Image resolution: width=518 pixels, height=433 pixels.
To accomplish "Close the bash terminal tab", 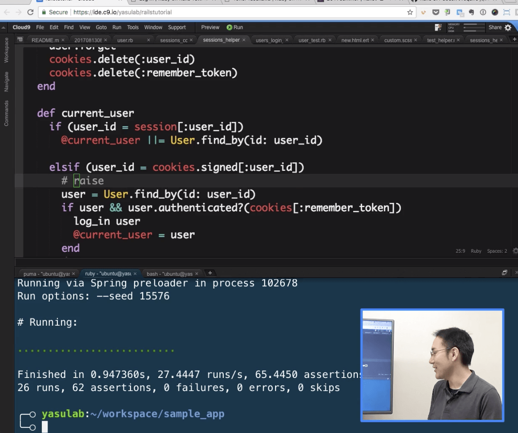I will [x=196, y=274].
